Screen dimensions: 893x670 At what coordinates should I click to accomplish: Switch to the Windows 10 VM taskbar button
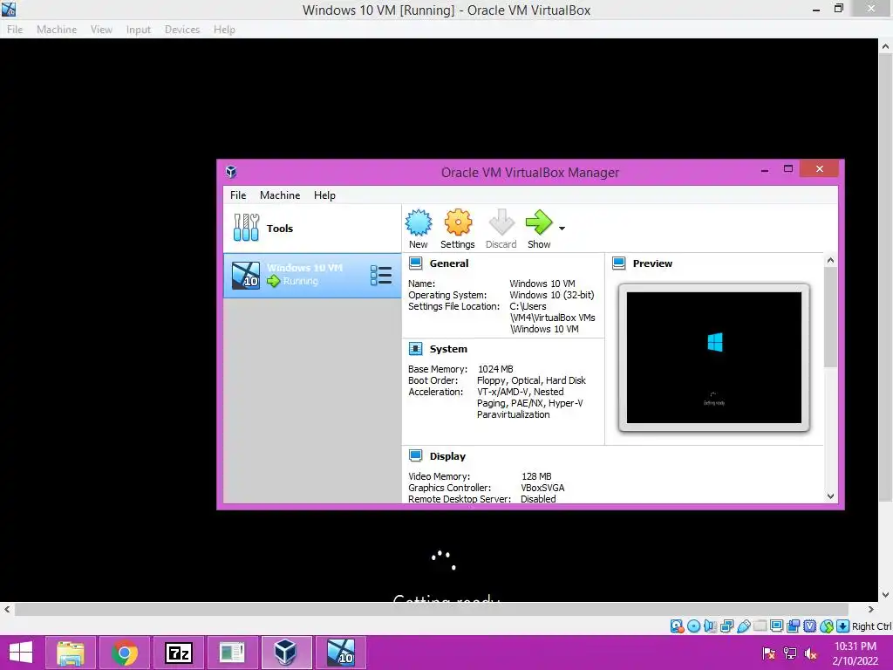pos(341,653)
